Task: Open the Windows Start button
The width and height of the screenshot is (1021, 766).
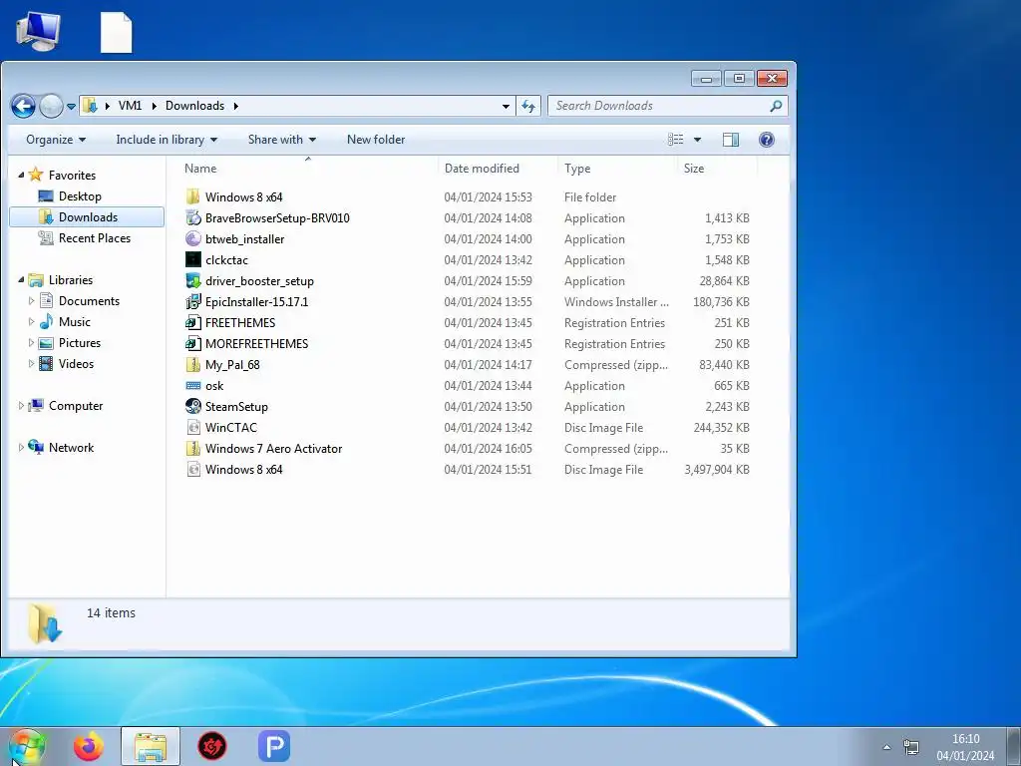Action: 26,747
